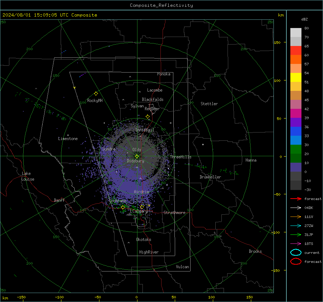The image size is (323, 302).
Task: Choose the magenta 39-42 dBZ swatch
Action: point(296,113)
